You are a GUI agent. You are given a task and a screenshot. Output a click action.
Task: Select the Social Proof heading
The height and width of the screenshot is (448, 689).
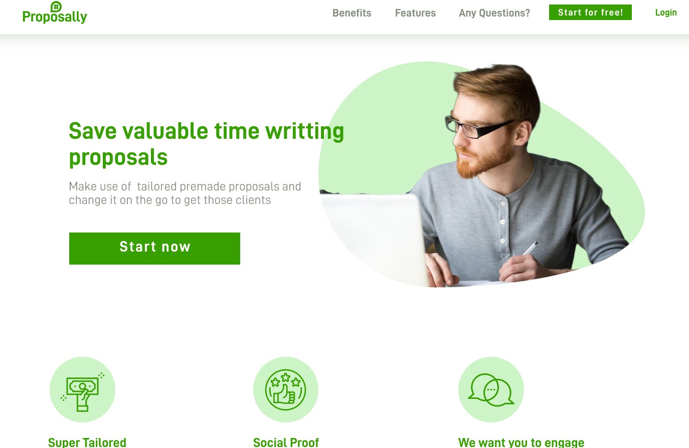click(x=286, y=442)
